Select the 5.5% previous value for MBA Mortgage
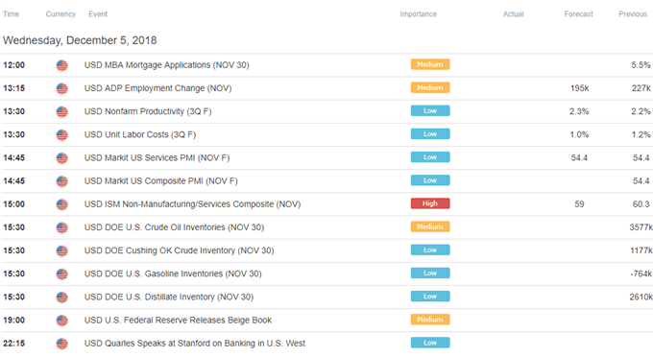The height and width of the screenshot is (357, 653). (x=641, y=65)
